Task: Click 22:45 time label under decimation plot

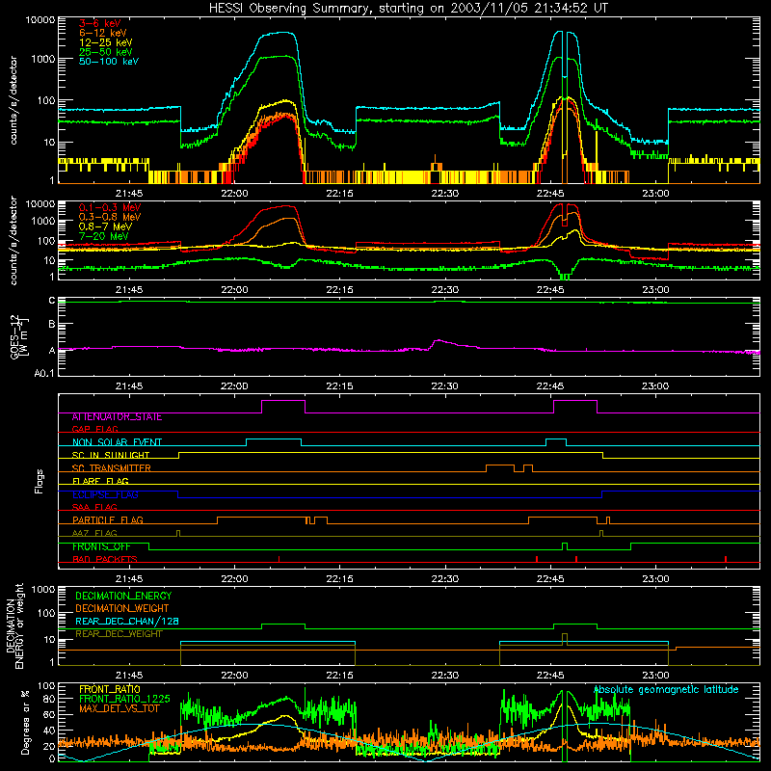Action: pos(550,676)
